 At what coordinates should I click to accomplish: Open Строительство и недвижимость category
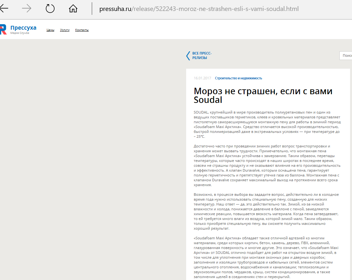[x=238, y=78]
